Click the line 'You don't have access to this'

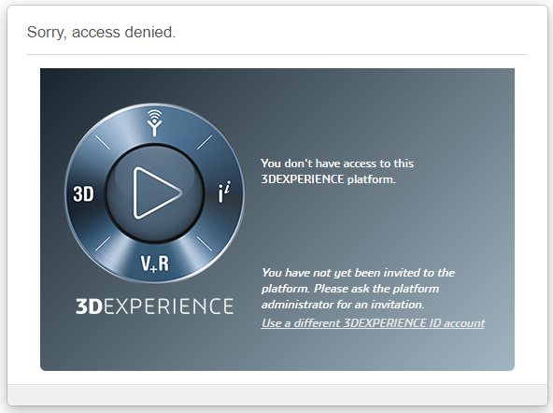(x=337, y=164)
